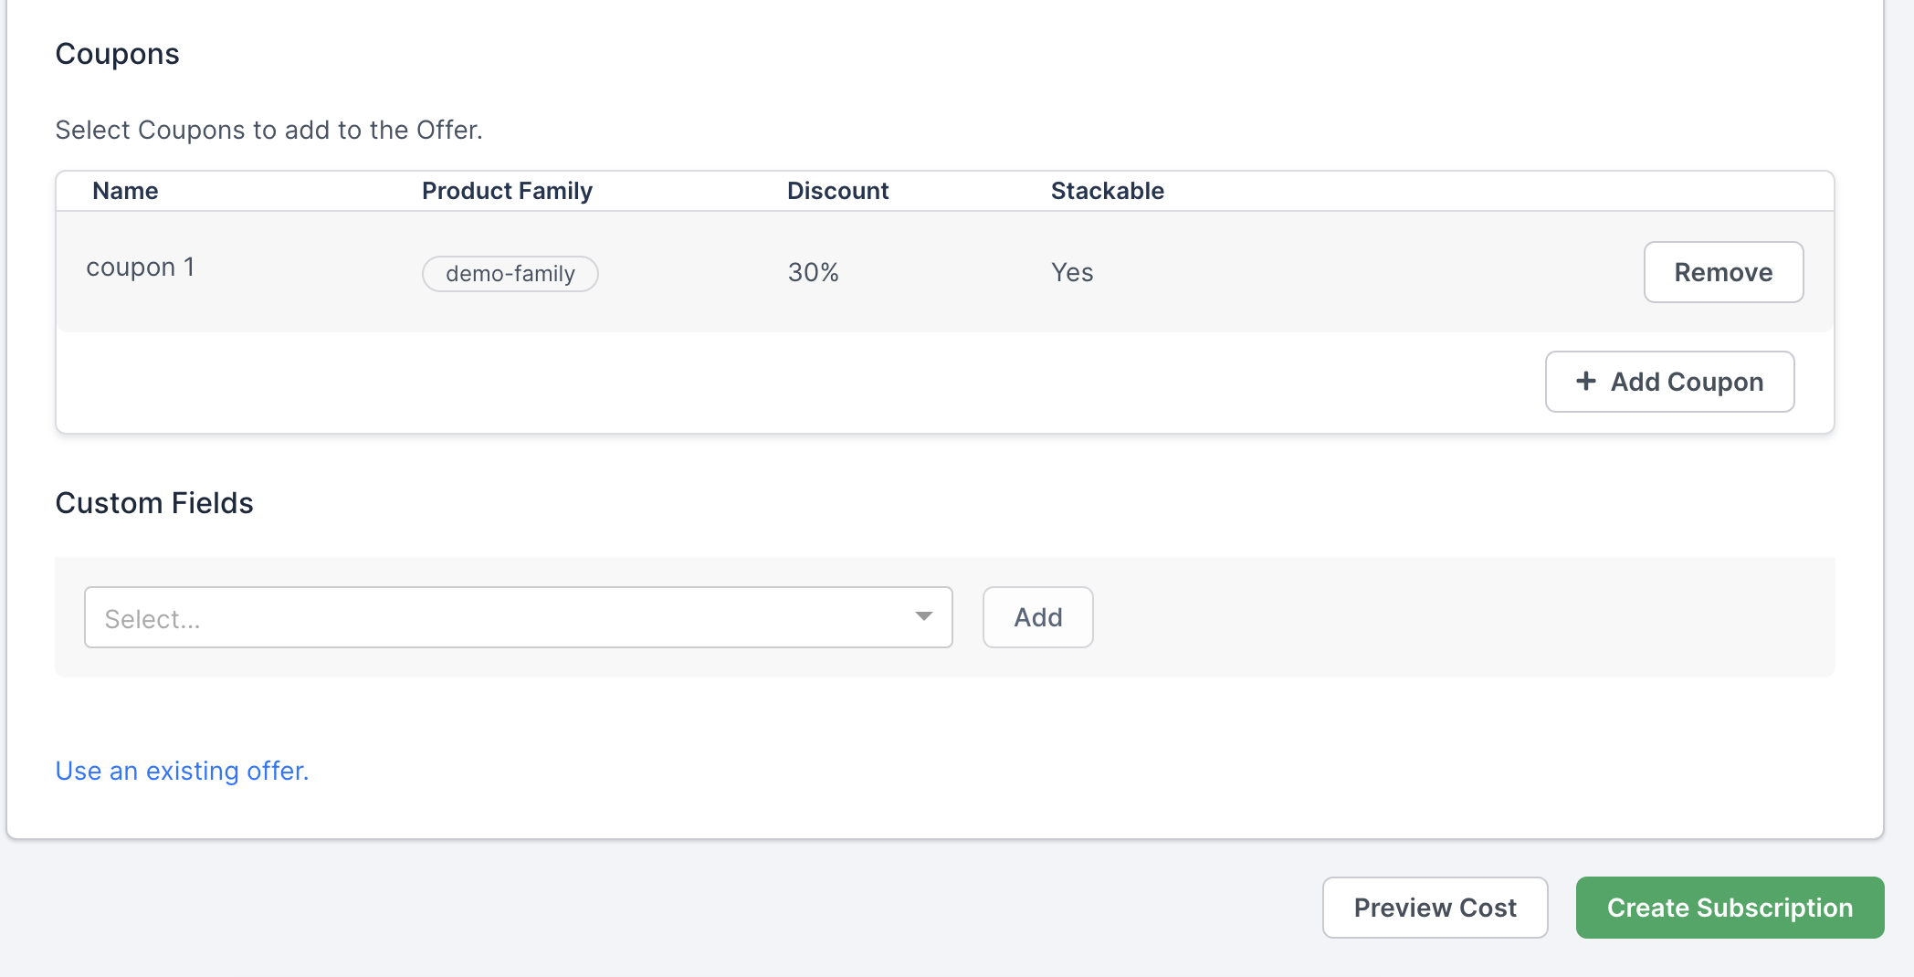Select the coupon 1 name cell
Image resolution: width=1914 pixels, height=977 pixels.
coord(140,268)
